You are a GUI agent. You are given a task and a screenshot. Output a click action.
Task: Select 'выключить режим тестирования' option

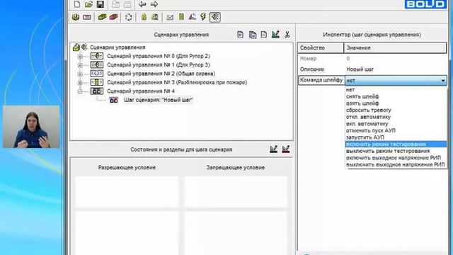click(x=388, y=151)
